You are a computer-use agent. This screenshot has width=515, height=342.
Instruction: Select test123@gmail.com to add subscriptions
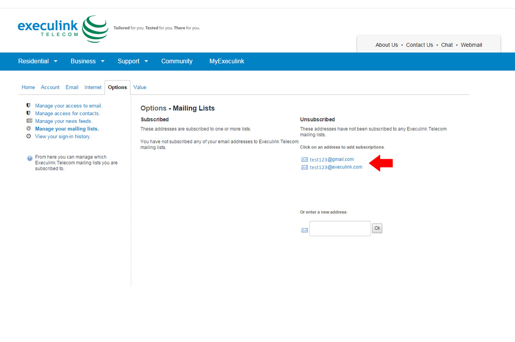coord(332,160)
